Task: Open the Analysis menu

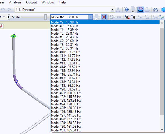Action: [15, 2]
